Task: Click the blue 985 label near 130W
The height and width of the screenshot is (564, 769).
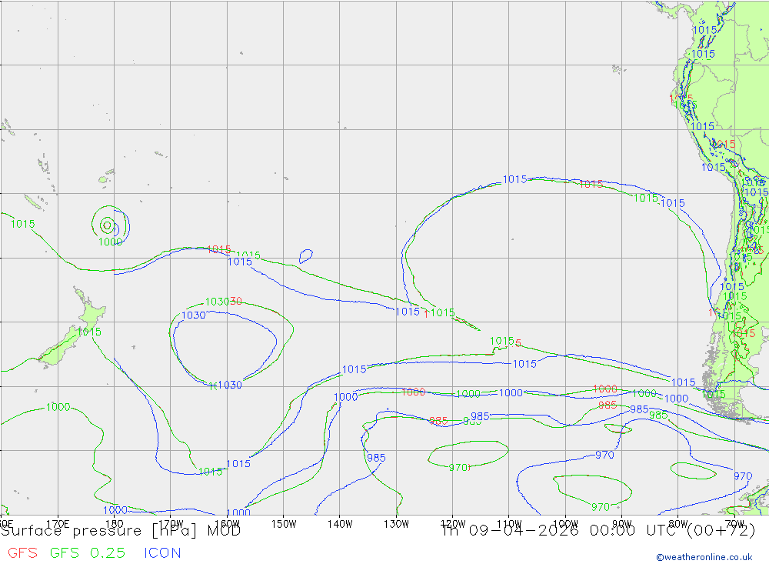Action: pos(376,458)
